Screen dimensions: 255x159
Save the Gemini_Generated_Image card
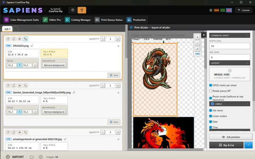tap(114, 122)
